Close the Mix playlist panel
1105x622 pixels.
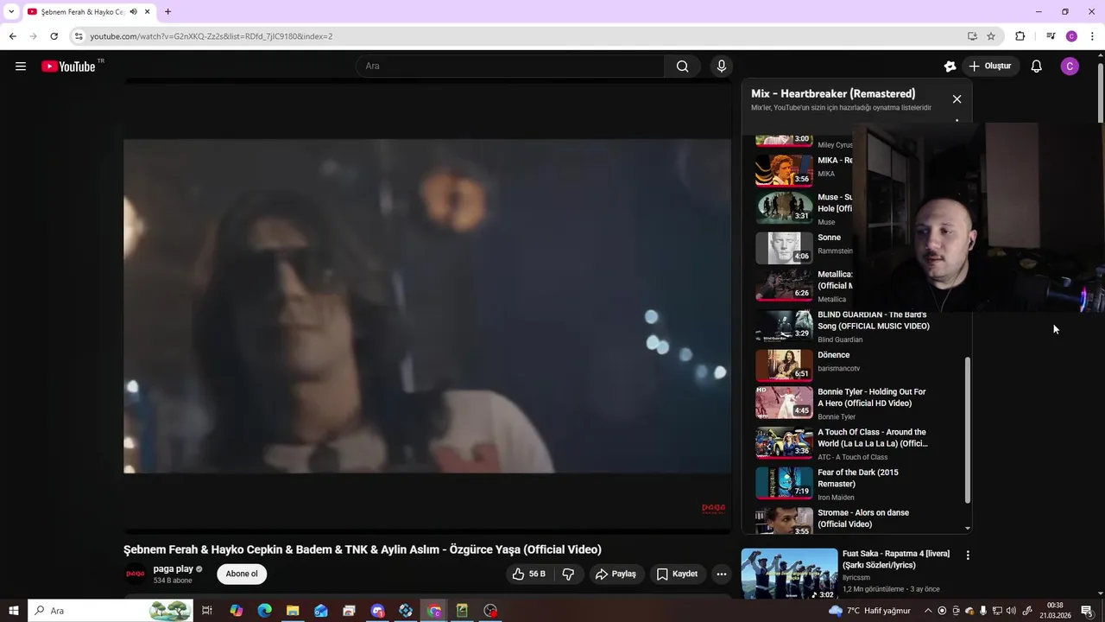pos(957,99)
